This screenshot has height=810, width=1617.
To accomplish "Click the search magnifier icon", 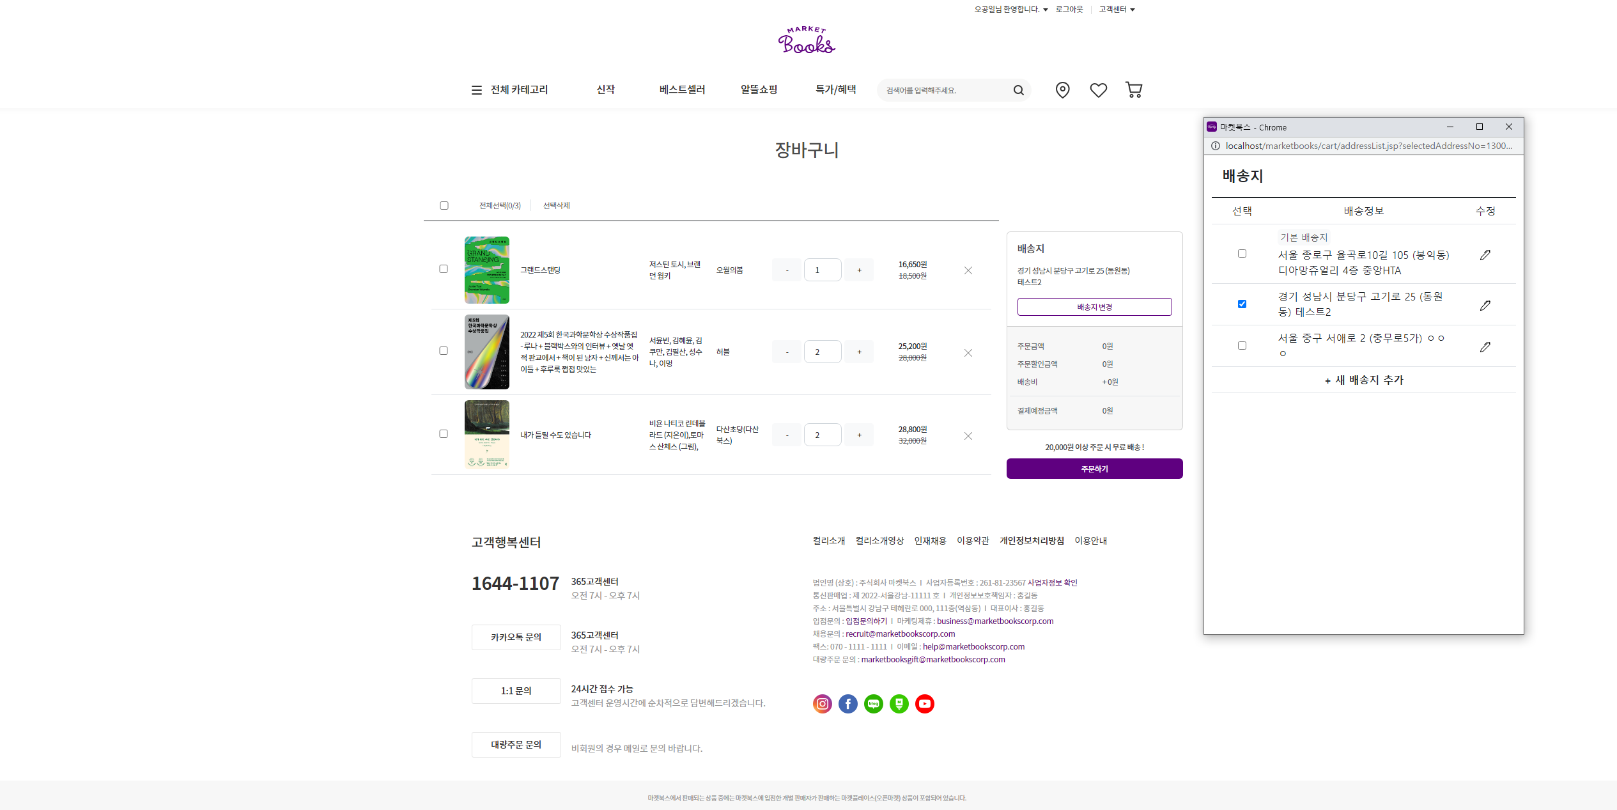I will [1018, 90].
